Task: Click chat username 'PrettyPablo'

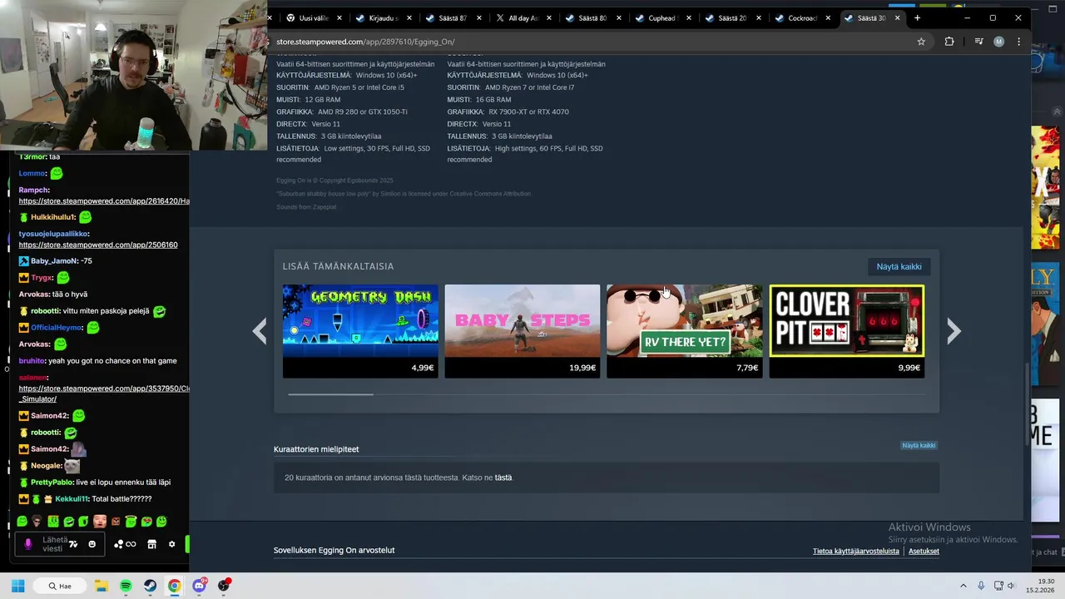Action: pyautogui.click(x=53, y=483)
